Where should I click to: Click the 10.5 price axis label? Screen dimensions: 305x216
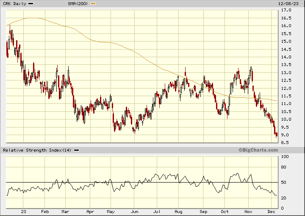286,111
